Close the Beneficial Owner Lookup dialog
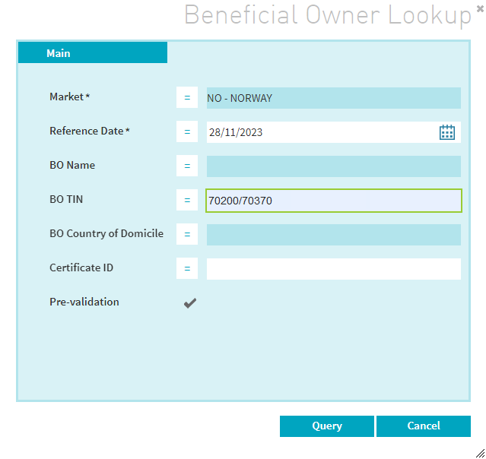Viewport: 486px width, 459px height. 479,8
